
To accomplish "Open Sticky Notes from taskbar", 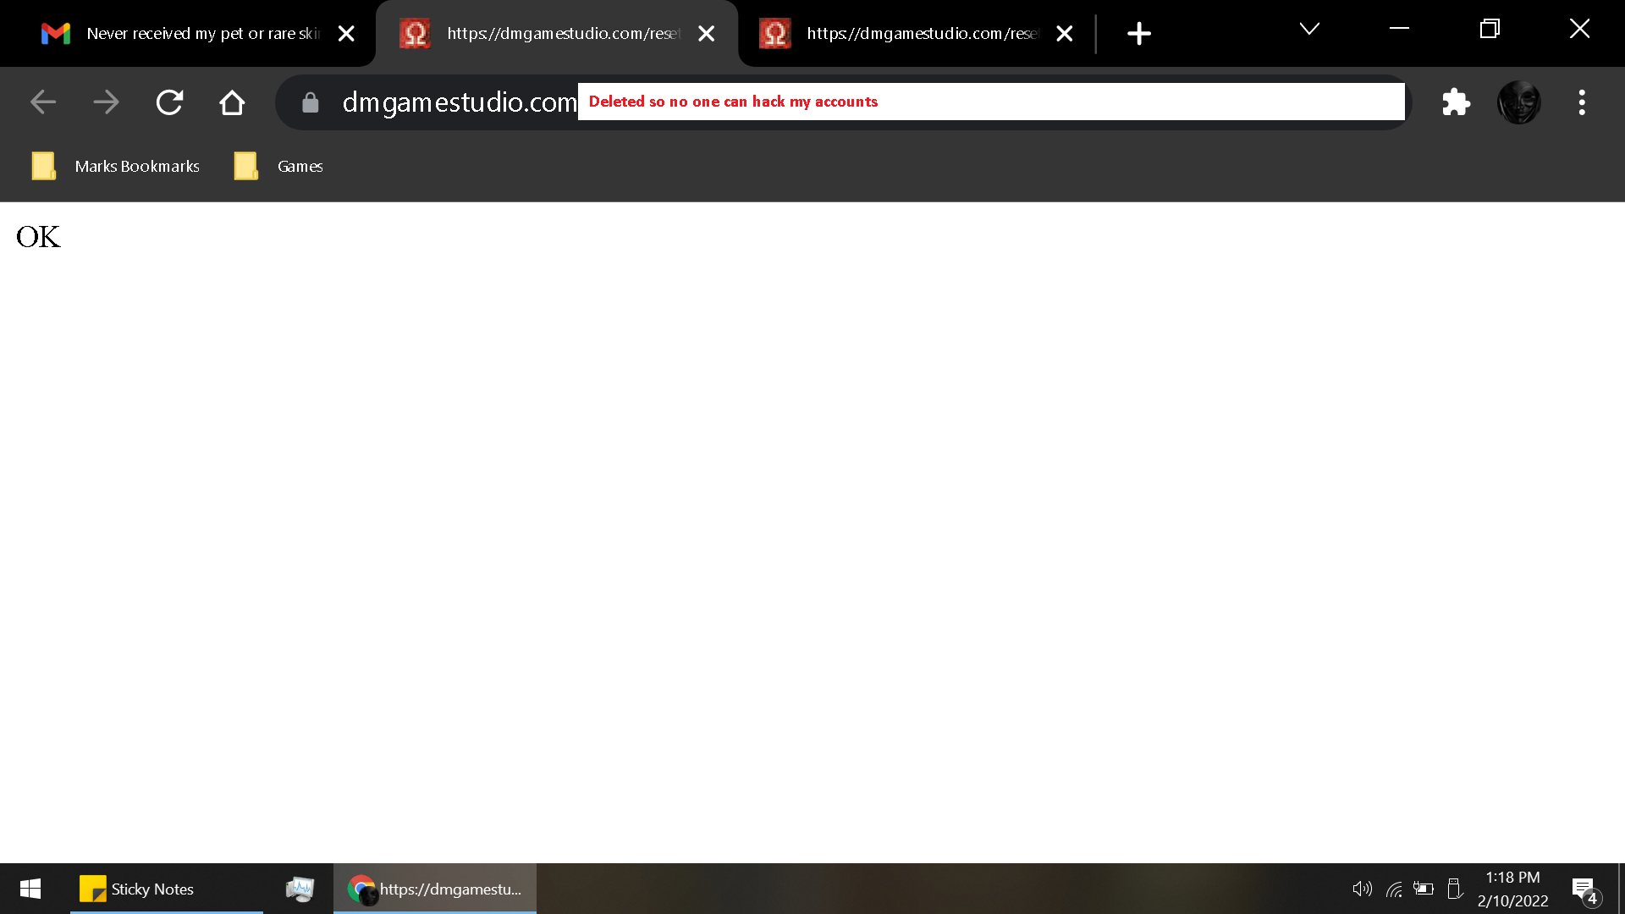I will pos(166,889).
